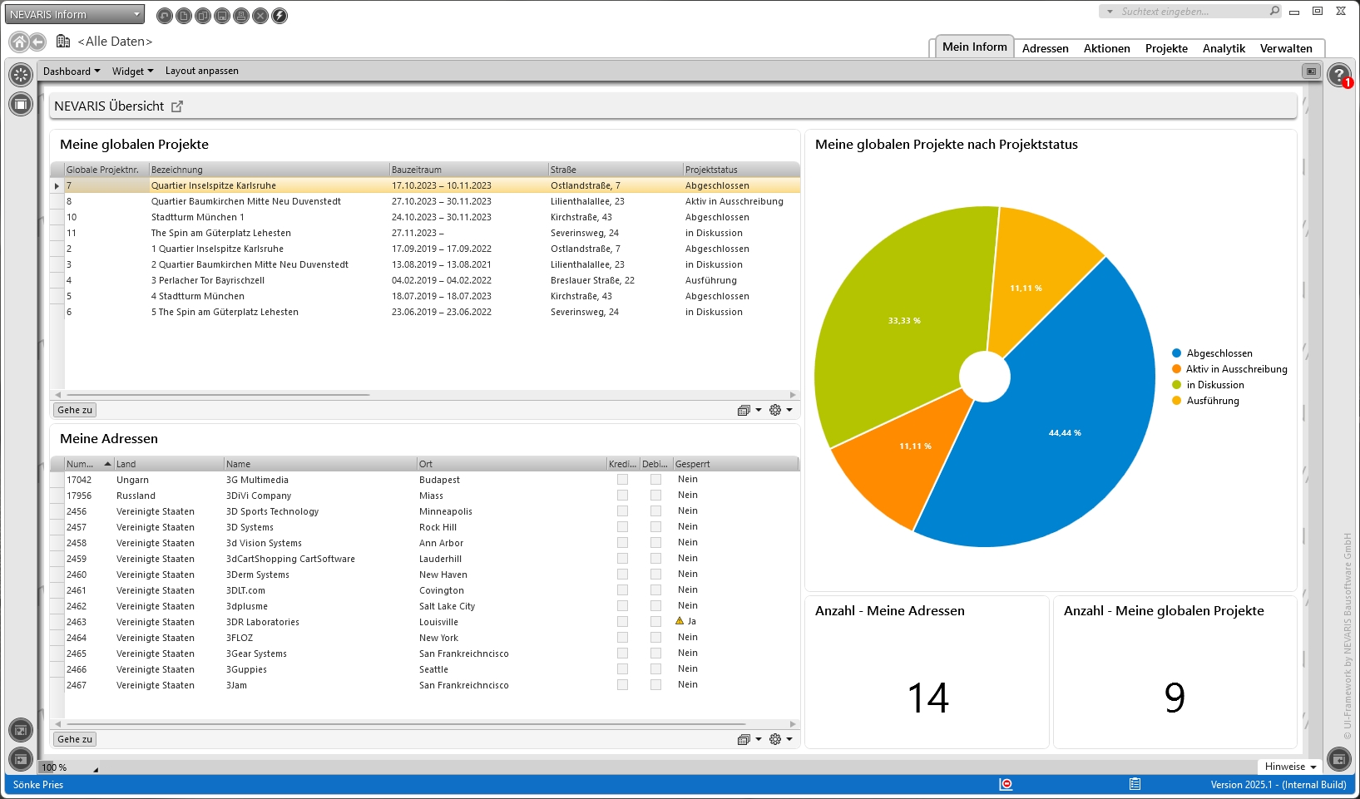
Task: Click green in Diskussion legend swatch
Action: click(x=1176, y=385)
